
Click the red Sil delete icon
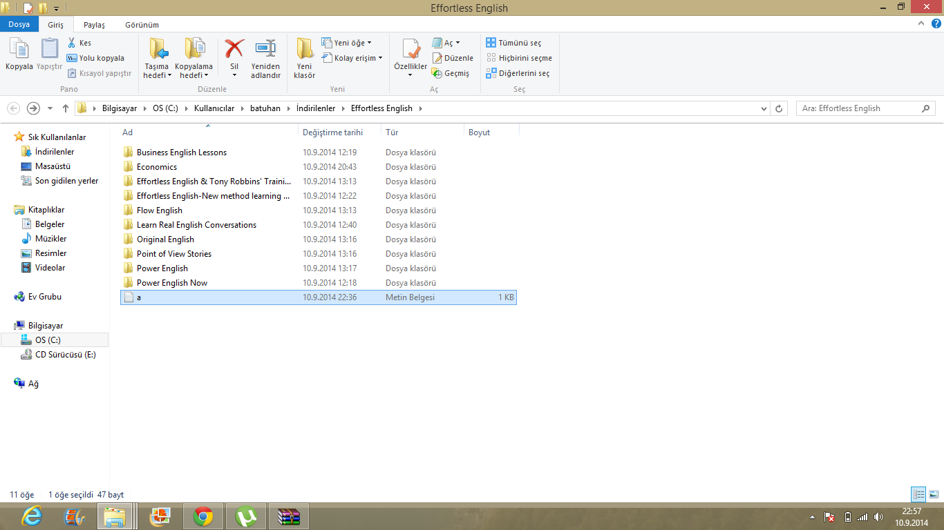pyautogui.click(x=234, y=48)
